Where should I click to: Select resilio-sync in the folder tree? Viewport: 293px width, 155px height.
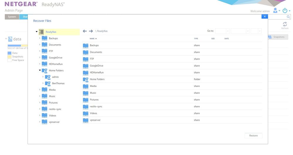(x=55, y=109)
